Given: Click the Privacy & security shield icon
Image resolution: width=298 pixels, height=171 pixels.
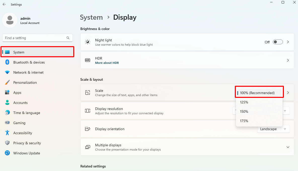Looking at the screenshot, I should click(7, 143).
